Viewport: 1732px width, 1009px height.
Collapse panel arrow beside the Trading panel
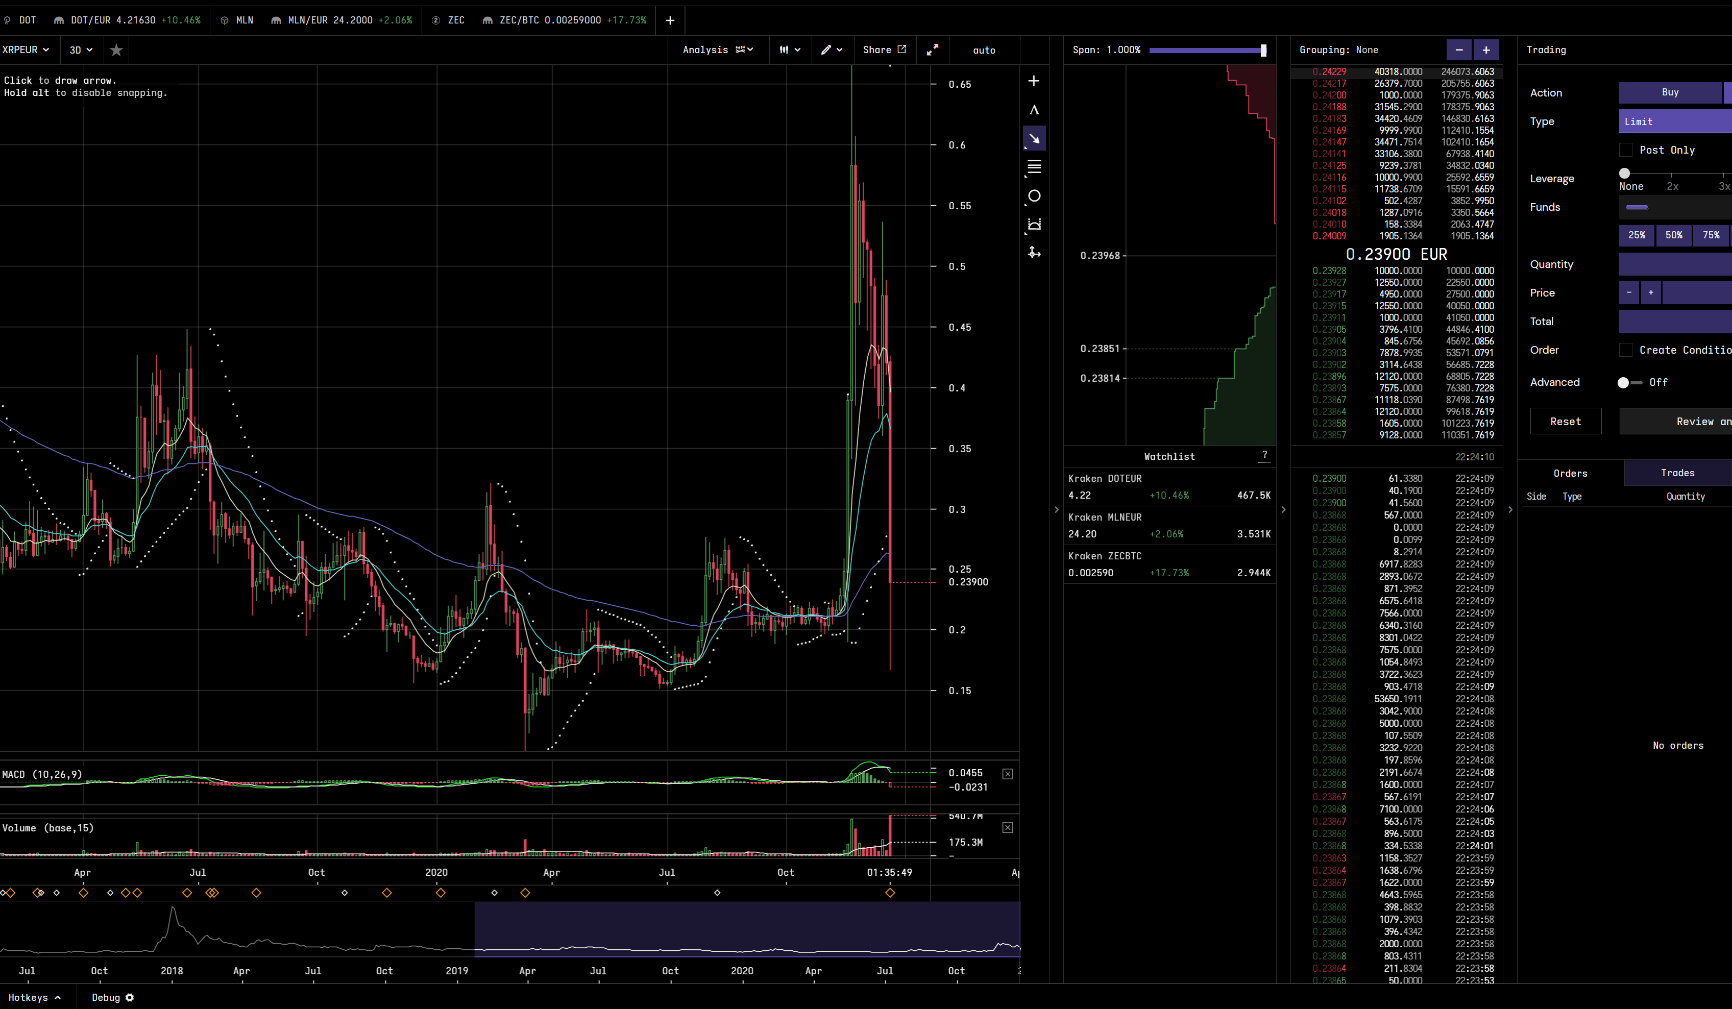[1510, 509]
